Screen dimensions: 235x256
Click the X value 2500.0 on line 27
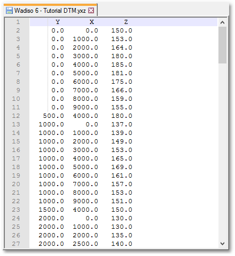tap(85, 244)
